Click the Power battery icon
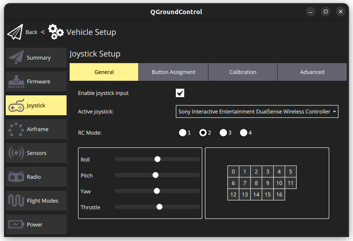Image resolution: width=353 pixels, height=241 pixels. point(16,224)
